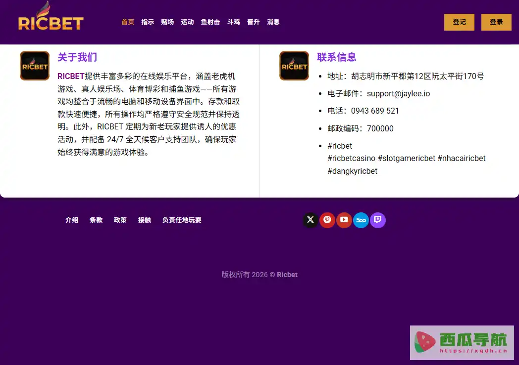Click the purple RICBET link in paragraph
The width and height of the screenshot is (519, 365).
(x=71, y=76)
